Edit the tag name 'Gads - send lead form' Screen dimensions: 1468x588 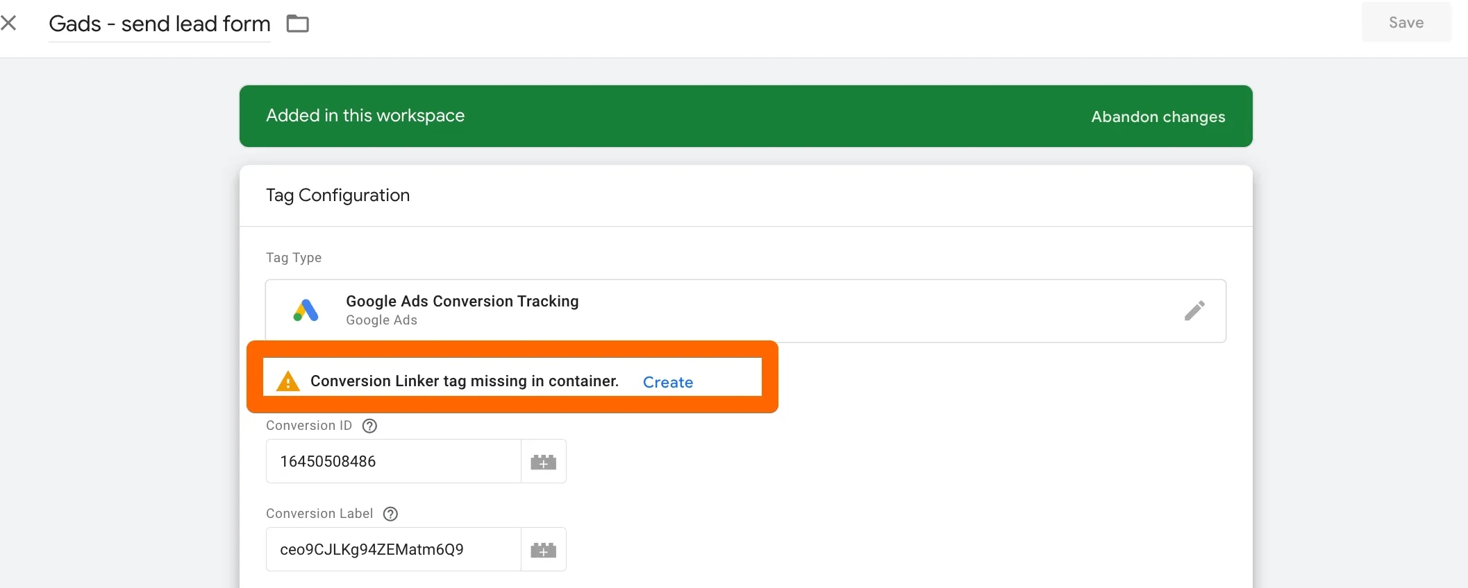[159, 24]
